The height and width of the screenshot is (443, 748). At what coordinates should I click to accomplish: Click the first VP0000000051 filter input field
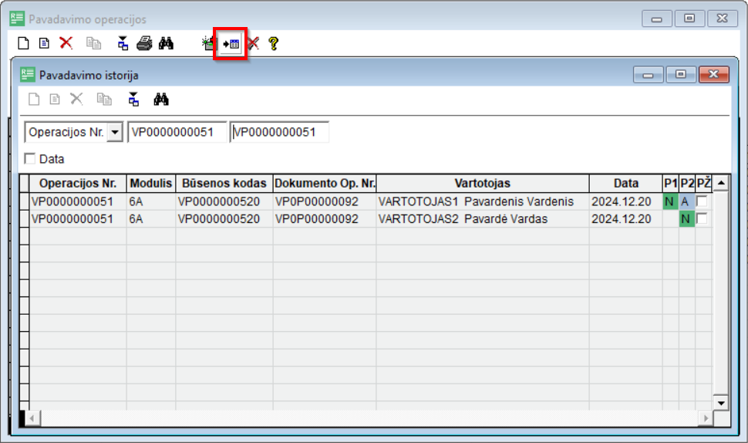(177, 132)
